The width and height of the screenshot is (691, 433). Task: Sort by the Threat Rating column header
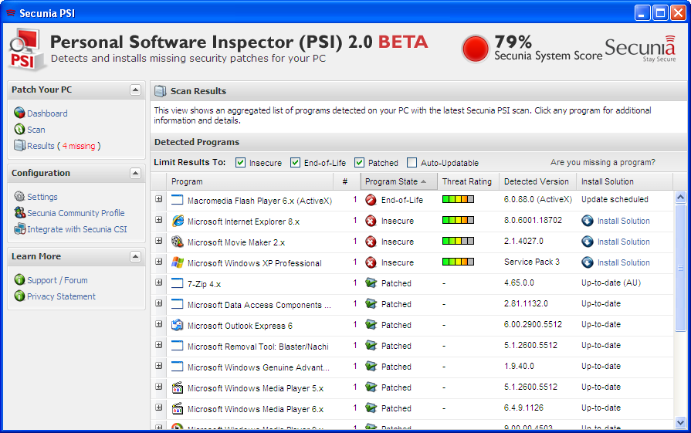466,181
